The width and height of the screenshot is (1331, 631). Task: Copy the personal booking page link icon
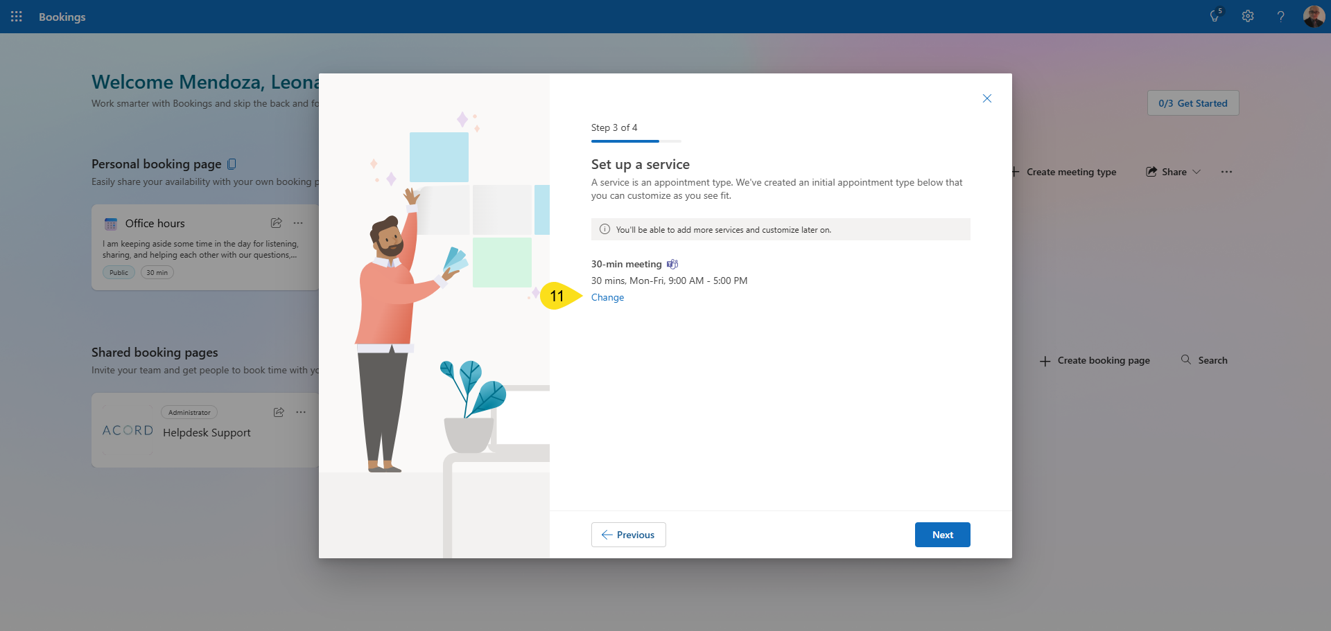click(x=232, y=164)
